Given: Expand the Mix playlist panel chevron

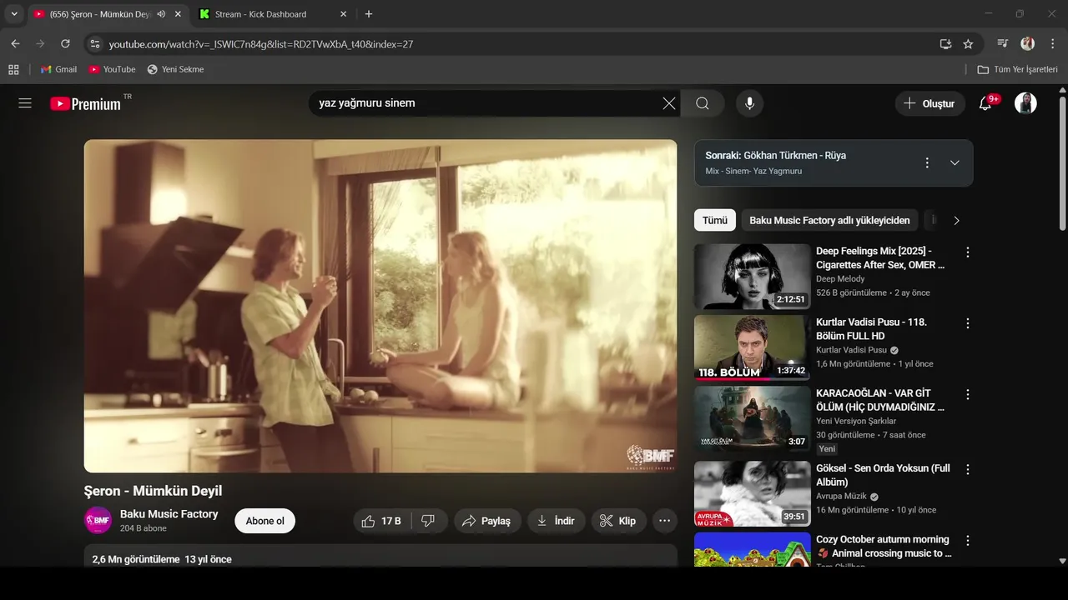Looking at the screenshot, I should pos(955,162).
